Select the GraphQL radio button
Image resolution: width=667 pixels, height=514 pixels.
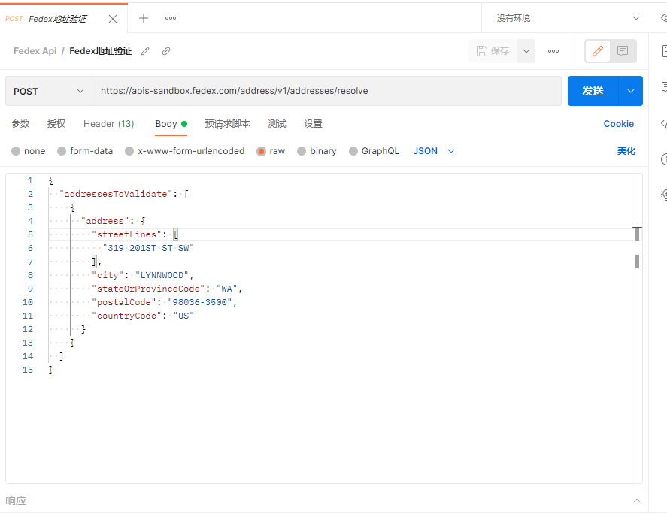coord(353,151)
